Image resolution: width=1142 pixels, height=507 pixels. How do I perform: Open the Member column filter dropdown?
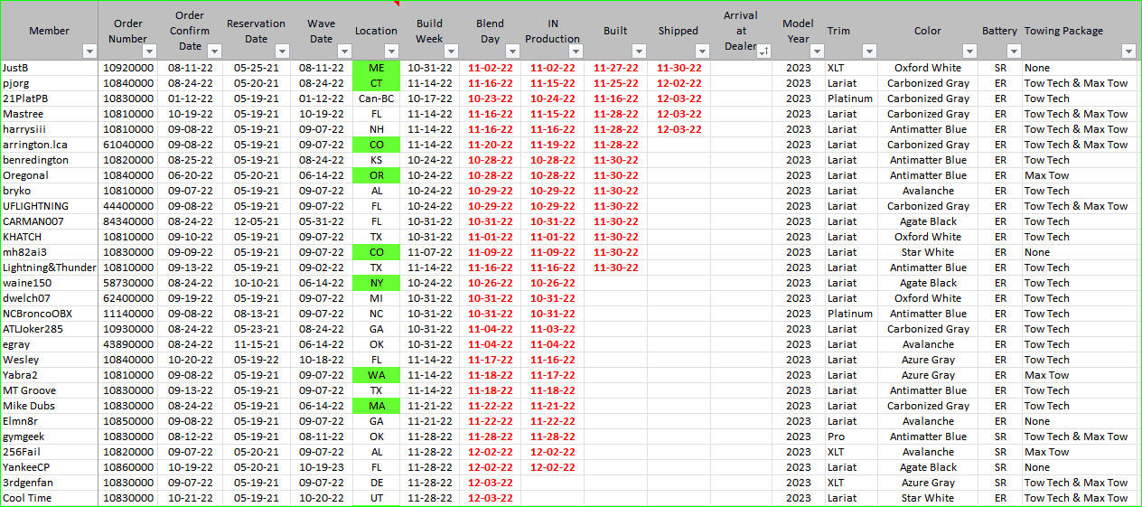pos(89,52)
